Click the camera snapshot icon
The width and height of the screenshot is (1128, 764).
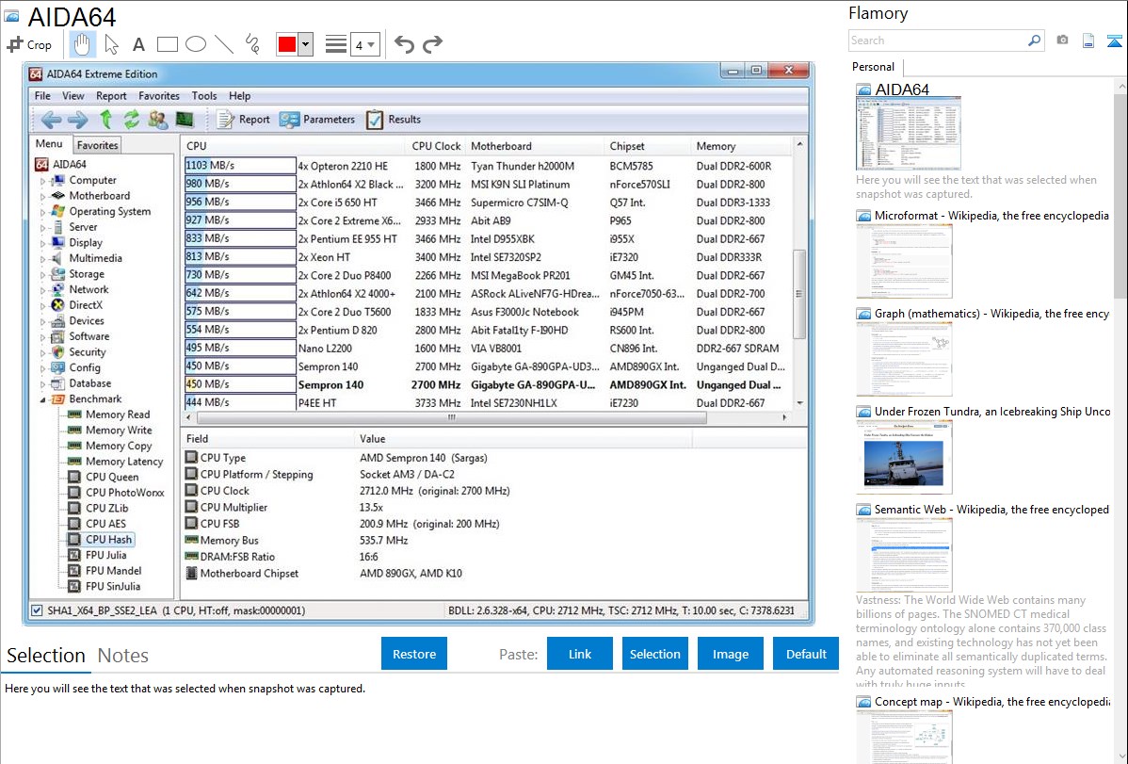(1062, 41)
